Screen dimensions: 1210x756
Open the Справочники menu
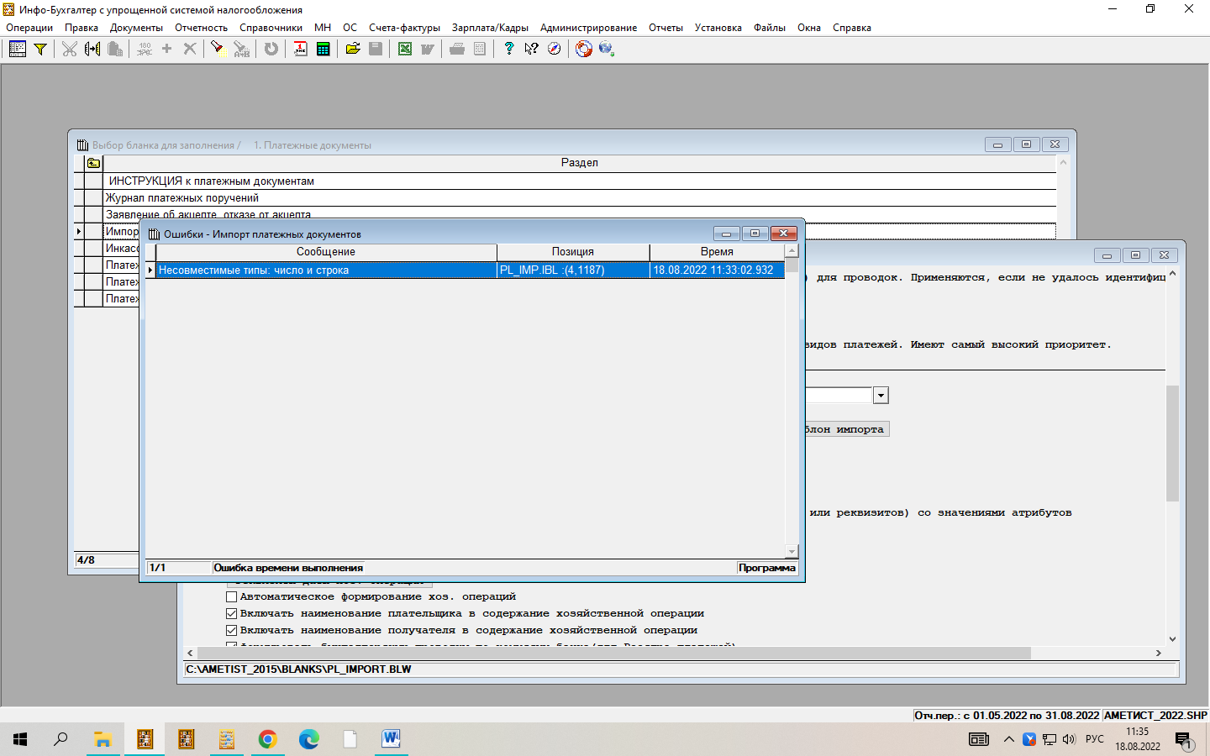[x=271, y=28]
